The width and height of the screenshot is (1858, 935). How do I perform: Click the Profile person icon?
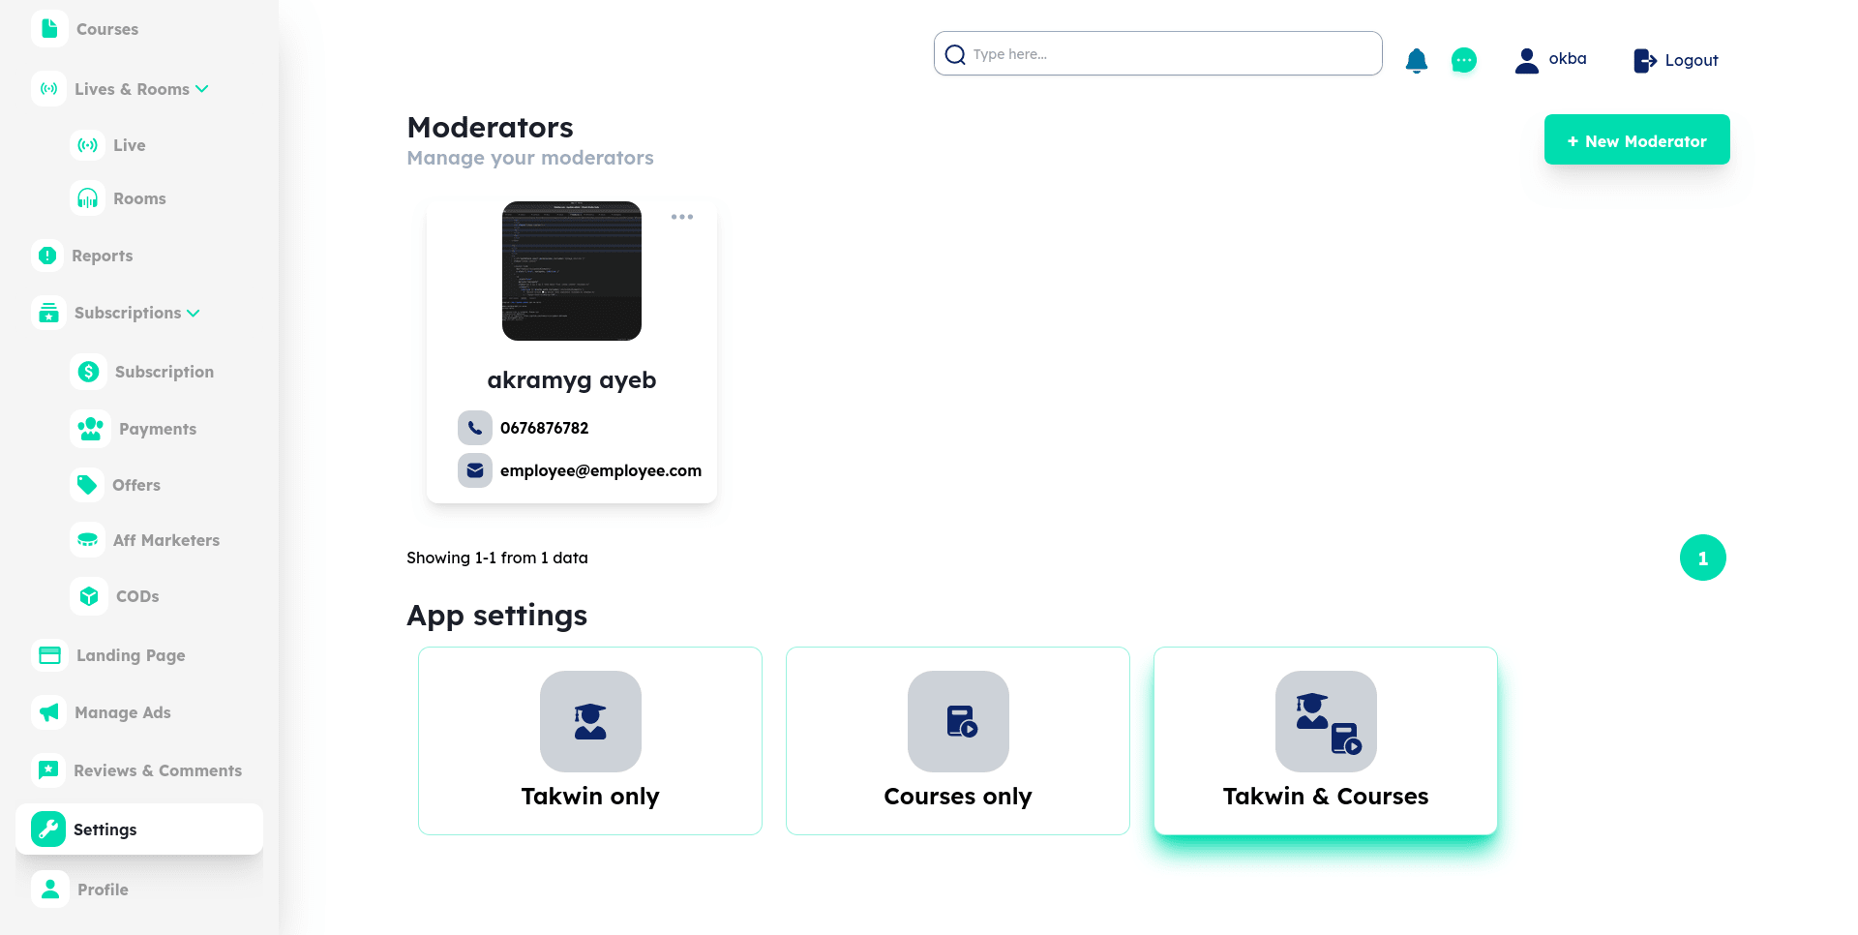(50, 890)
